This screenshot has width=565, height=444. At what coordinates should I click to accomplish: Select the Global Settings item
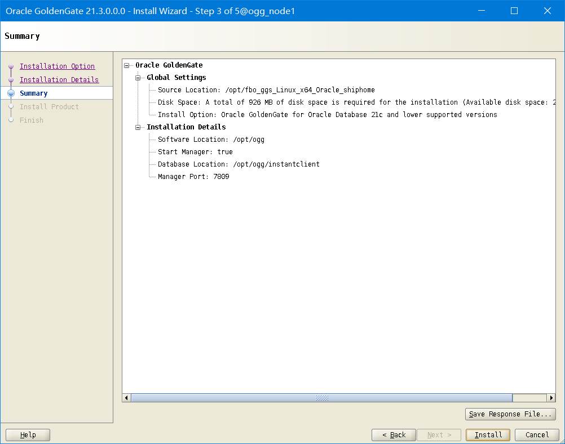point(176,77)
